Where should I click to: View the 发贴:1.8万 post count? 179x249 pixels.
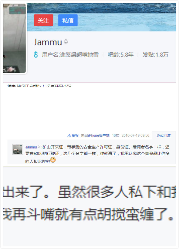(155, 55)
